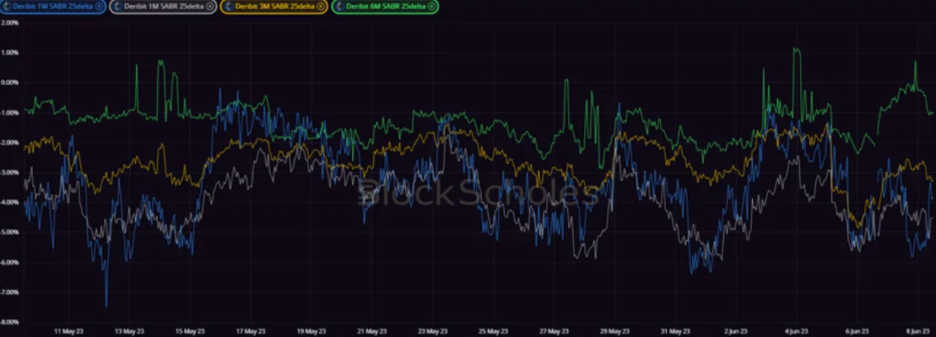Click the 27 May 23 date label
Viewport: 936px width, 337px height.
(555, 330)
